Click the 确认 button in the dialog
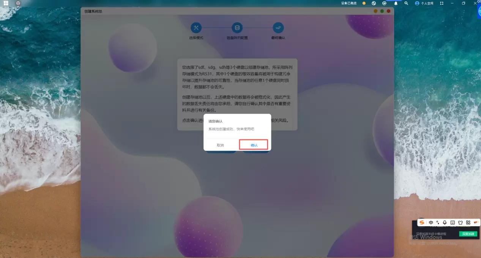 [254, 145]
